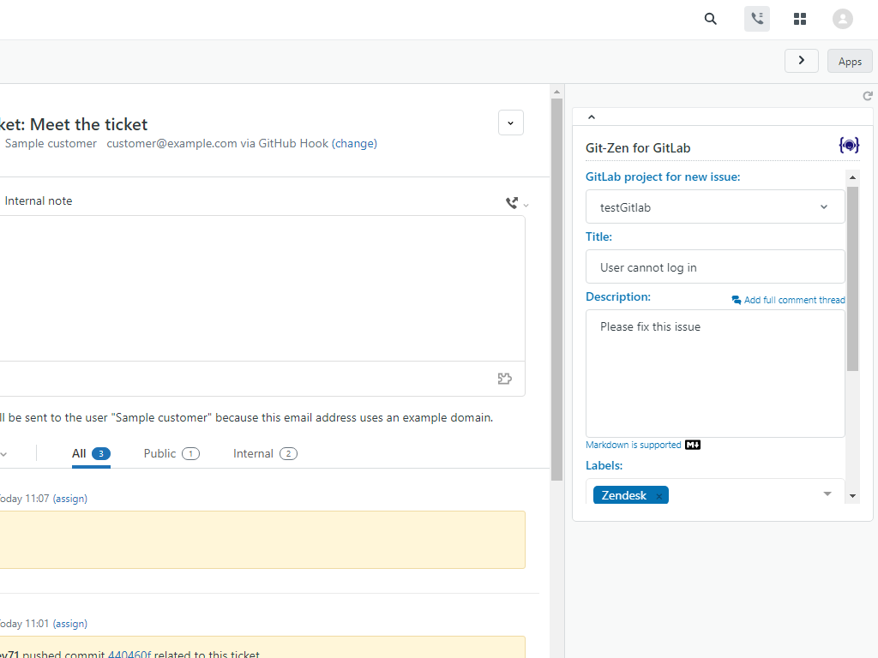Click Add full comment thread link
The width and height of the screenshot is (878, 658).
(x=788, y=300)
